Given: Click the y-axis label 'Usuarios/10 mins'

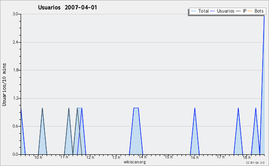Looking at the screenshot, I should point(4,84).
